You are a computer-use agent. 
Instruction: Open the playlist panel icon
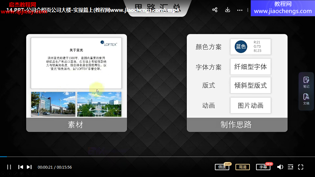290,167
